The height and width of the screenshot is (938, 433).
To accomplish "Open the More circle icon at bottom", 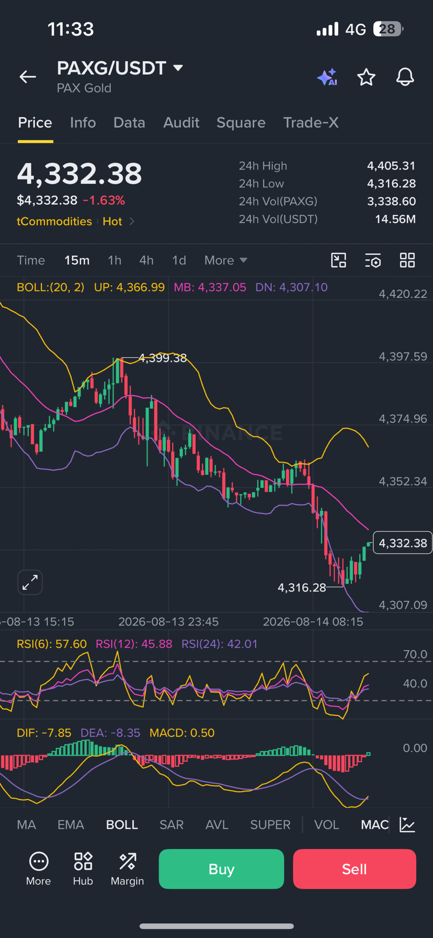I will point(39,869).
